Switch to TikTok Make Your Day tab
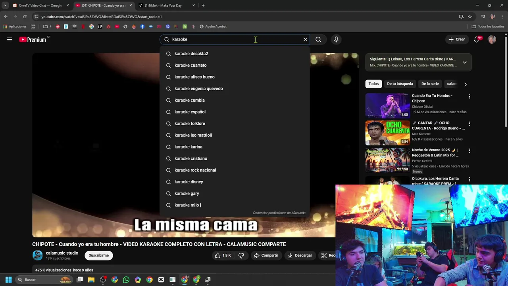 (166, 6)
